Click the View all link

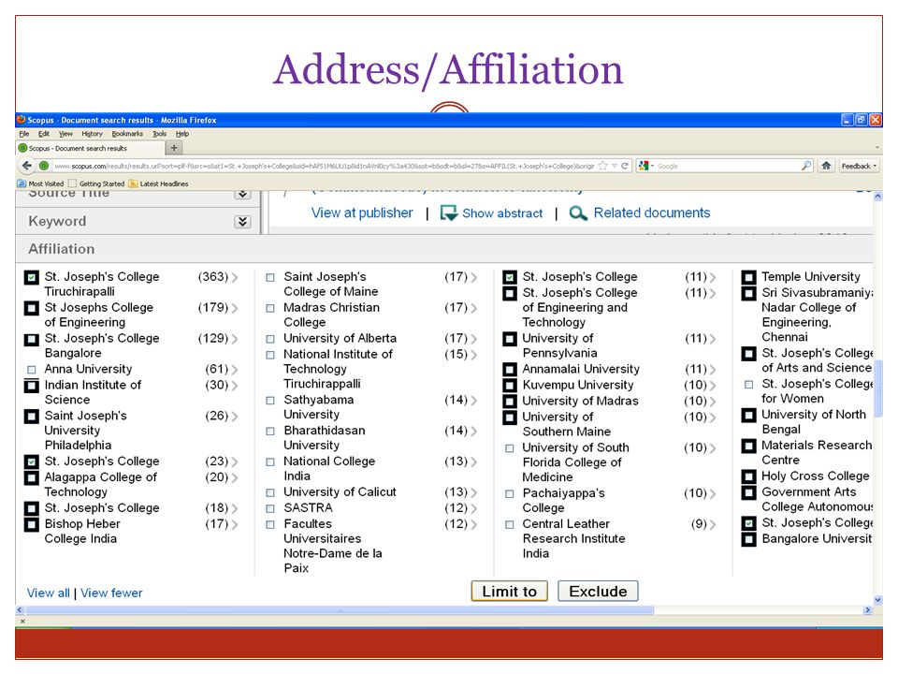(x=48, y=593)
